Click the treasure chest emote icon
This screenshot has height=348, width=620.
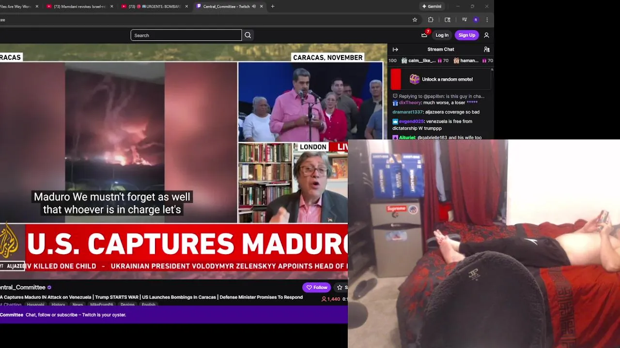tap(414, 79)
